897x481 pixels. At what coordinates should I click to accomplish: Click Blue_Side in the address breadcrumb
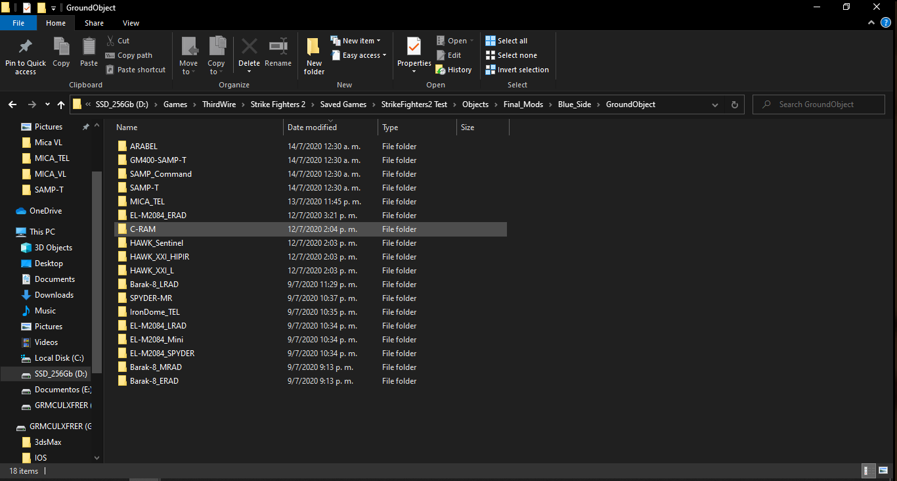(575, 104)
